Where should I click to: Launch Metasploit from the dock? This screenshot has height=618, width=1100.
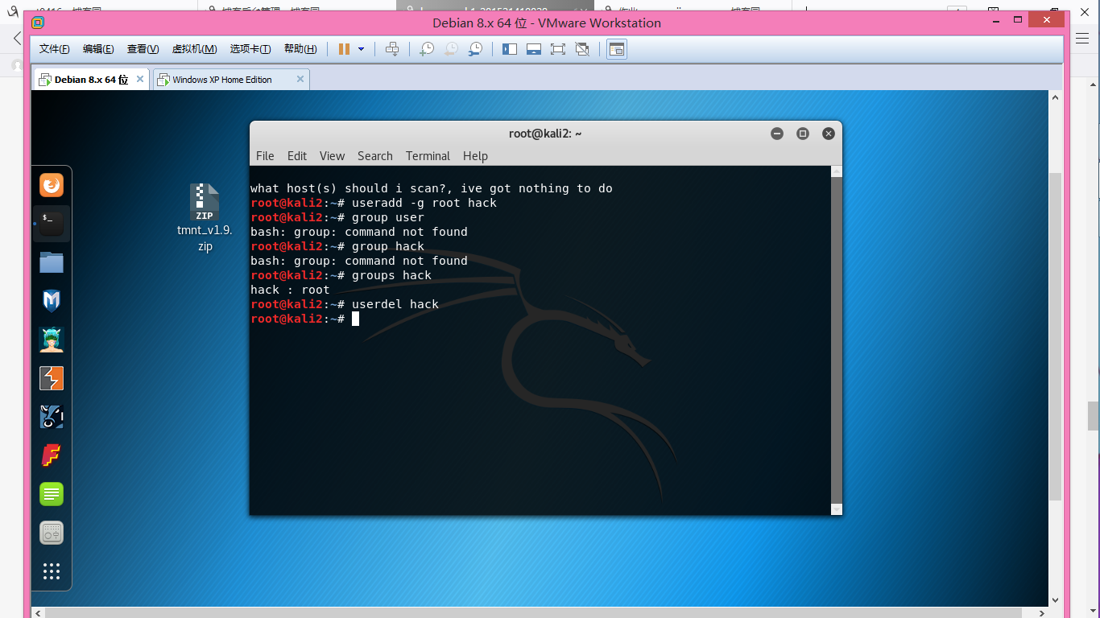point(52,301)
